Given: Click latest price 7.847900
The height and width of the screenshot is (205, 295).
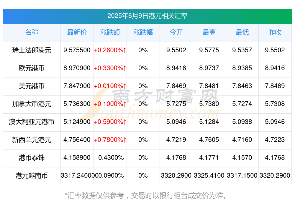Looking at the screenshot, I should pyautogui.click(x=77, y=86).
